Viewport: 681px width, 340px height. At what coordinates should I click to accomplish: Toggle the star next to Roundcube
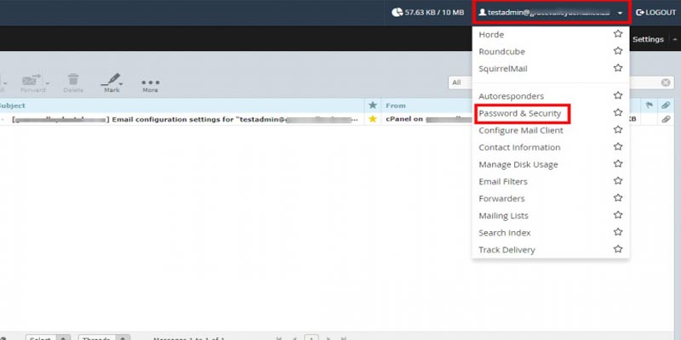[x=618, y=51]
